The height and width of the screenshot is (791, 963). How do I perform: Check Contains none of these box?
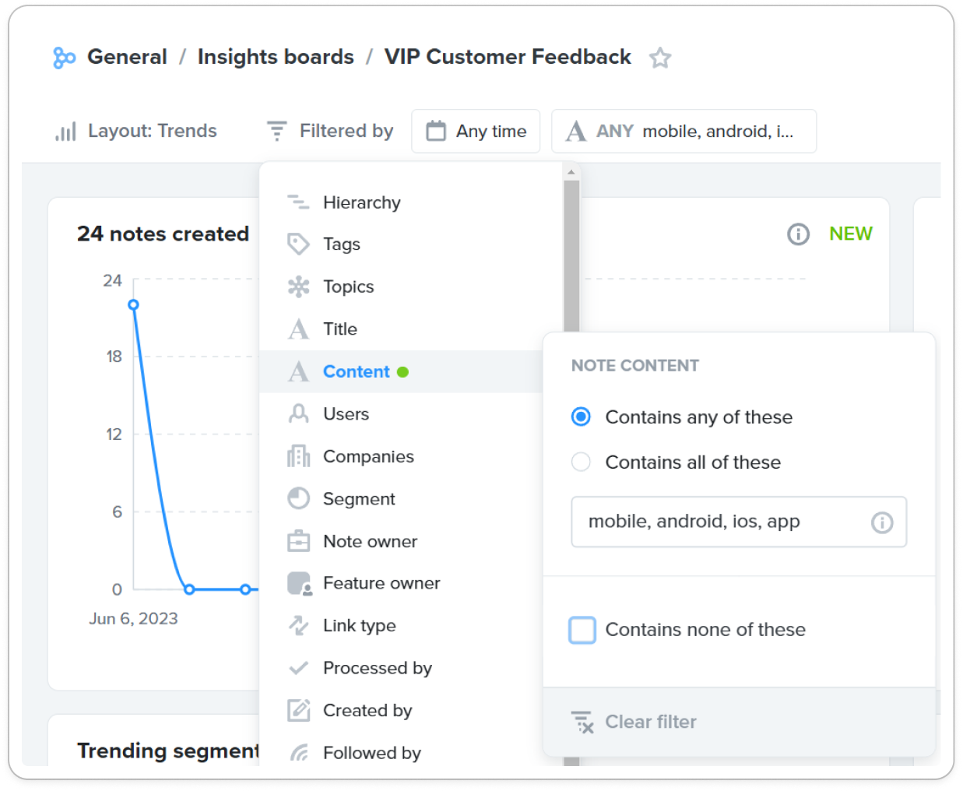(x=582, y=630)
